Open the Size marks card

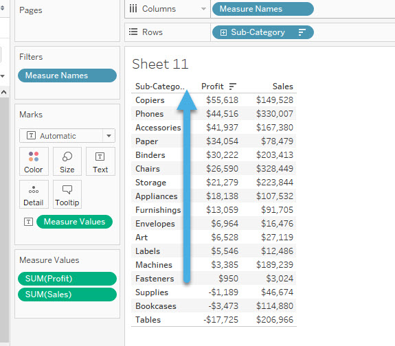tap(67, 161)
